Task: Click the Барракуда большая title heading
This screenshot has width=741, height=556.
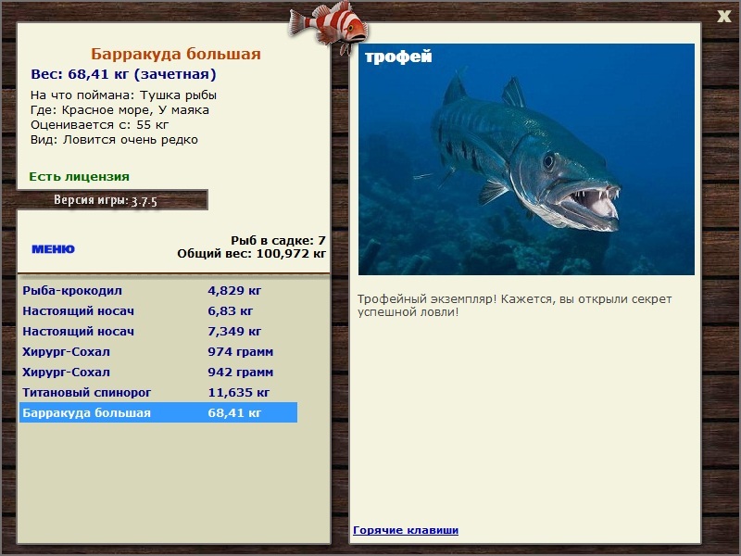Action: pyautogui.click(x=176, y=54)
